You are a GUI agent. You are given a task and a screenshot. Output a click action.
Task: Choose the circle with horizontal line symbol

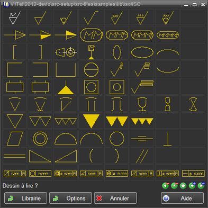(91, 70)
